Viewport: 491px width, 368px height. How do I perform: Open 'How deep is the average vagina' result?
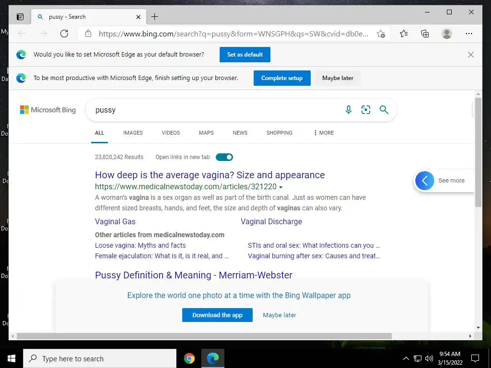tap(210, 175)
